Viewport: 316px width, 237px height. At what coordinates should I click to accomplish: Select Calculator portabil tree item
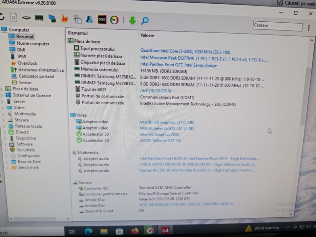click(x=33, y=76)
